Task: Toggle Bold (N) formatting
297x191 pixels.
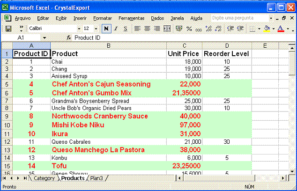Action: click(x=106, y=29)
